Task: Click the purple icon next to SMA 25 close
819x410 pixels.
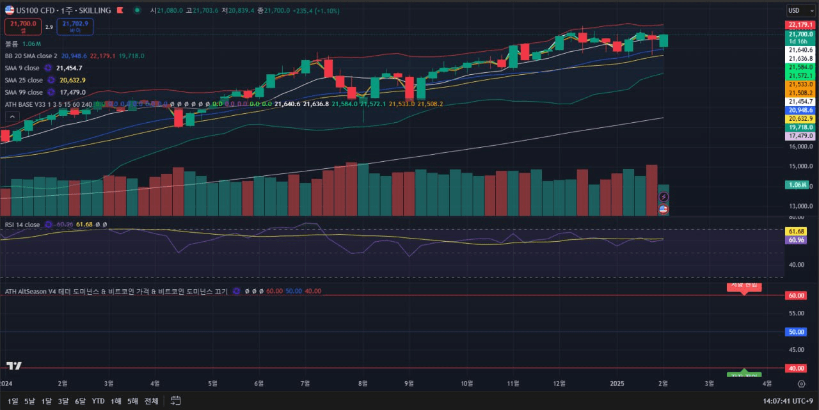Action: click(51, 80)
